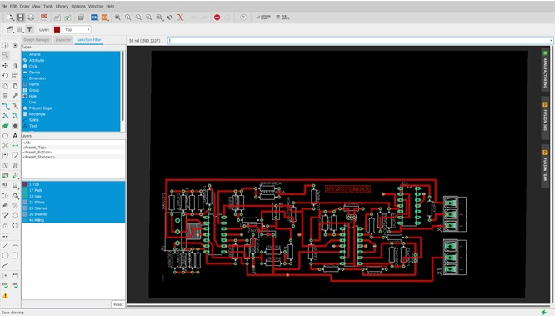Open the Layer '1 Top' dropdown

[72, 30]
